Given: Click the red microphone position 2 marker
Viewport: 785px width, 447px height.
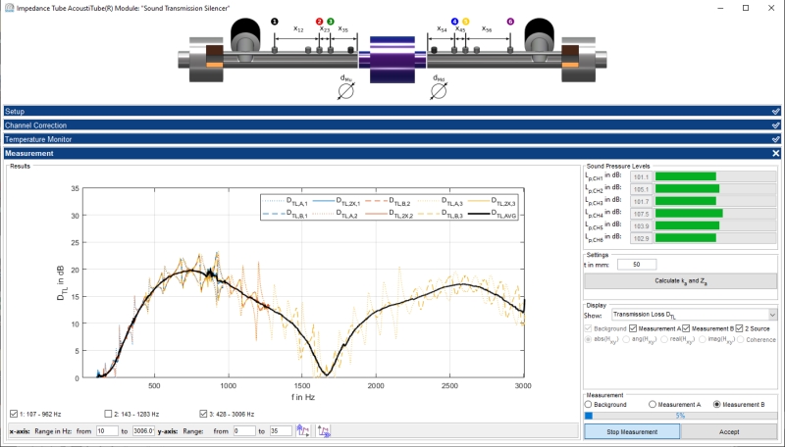Looking at the screenshot, I should pyautogui.click(x=319, y=21).
